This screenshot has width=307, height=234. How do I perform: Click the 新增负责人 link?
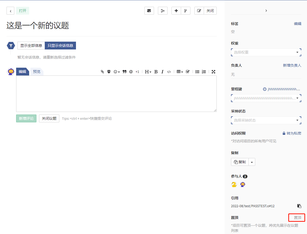pyautogui.click(x=292, y=65)
